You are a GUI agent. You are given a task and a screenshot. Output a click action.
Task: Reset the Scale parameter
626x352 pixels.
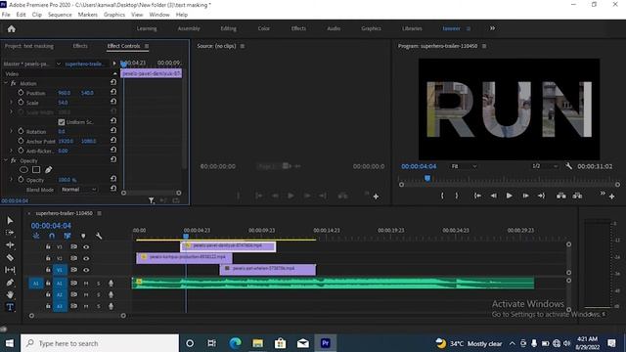click(x=113, y=102)
